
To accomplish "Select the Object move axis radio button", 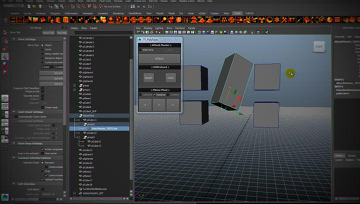I will (42, 44).
